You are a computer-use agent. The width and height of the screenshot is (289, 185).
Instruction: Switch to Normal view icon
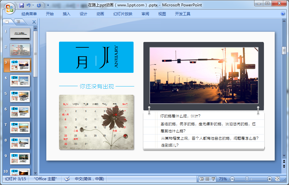(x=202, y=179)
